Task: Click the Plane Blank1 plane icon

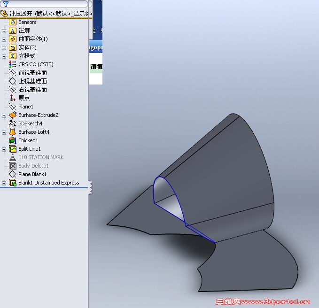Action: pos(13,174)
